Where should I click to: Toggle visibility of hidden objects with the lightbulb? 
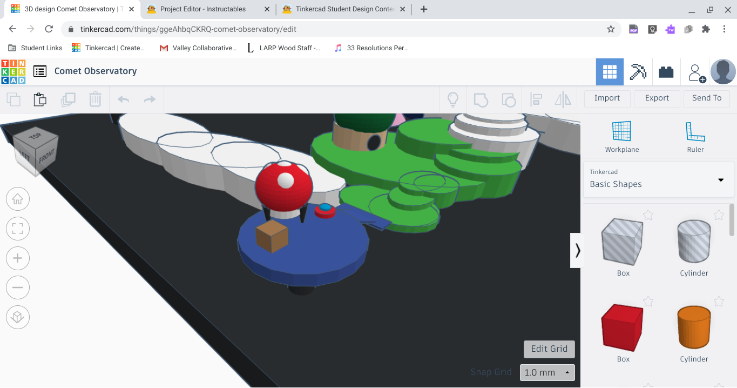pyautogui.click(x=452, y=99)
